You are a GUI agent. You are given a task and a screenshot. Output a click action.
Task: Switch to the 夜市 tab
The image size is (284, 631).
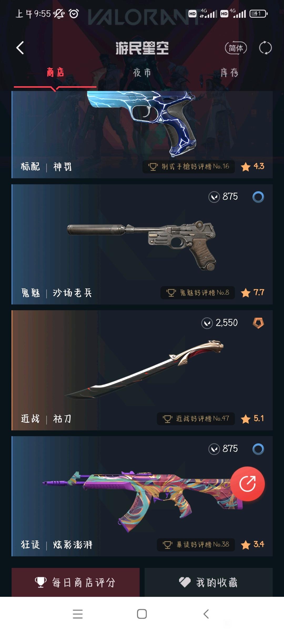[142, 73]
